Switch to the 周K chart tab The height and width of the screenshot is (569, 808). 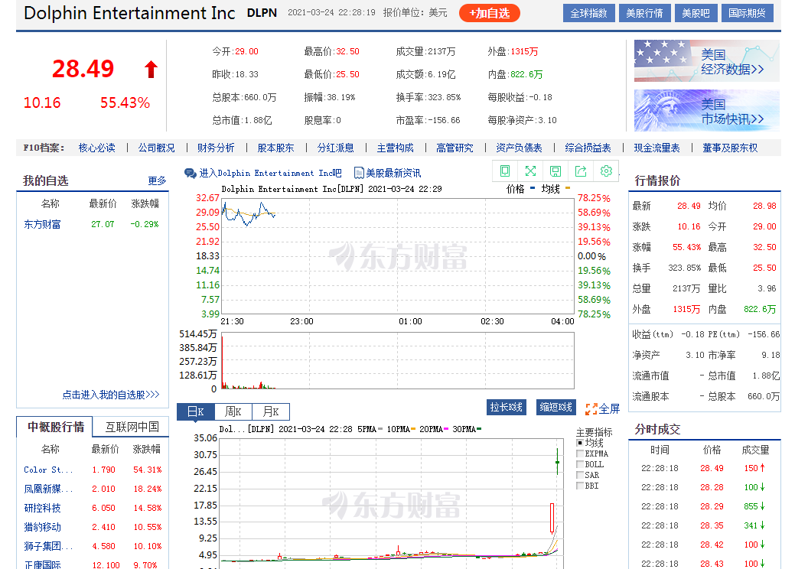pyautogui.click(x=233, y=411)
